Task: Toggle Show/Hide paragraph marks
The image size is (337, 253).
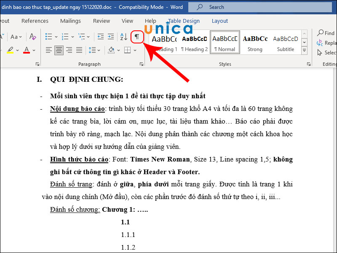Action: point(137,37)
